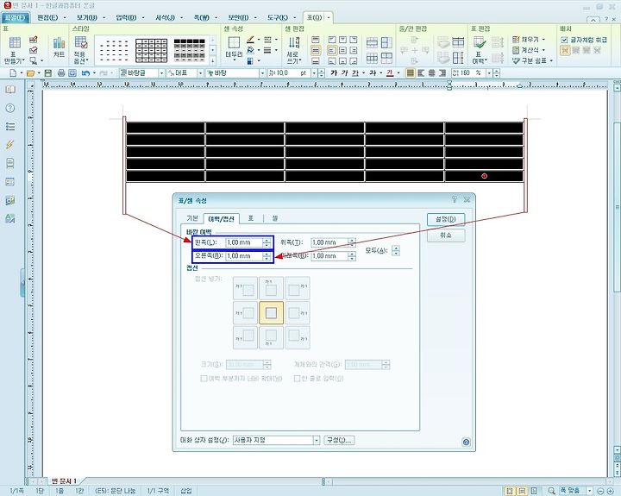Open the 편집(E) menu
Viewport: 621px width, 496px height.
point(47,18)
